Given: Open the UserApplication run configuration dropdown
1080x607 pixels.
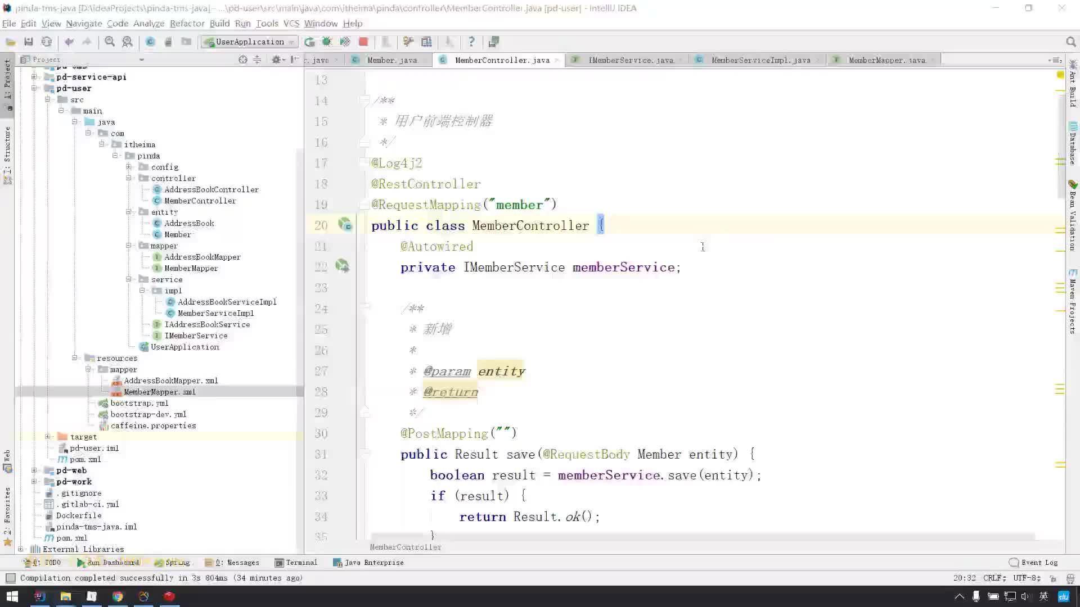Looking at the screenshot, I should (250, 42).
